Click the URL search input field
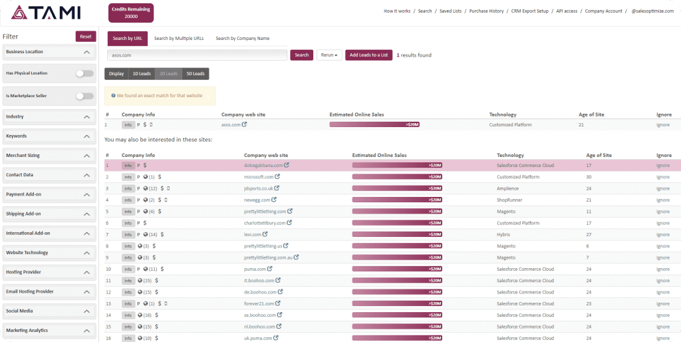 tap(197, 55)
